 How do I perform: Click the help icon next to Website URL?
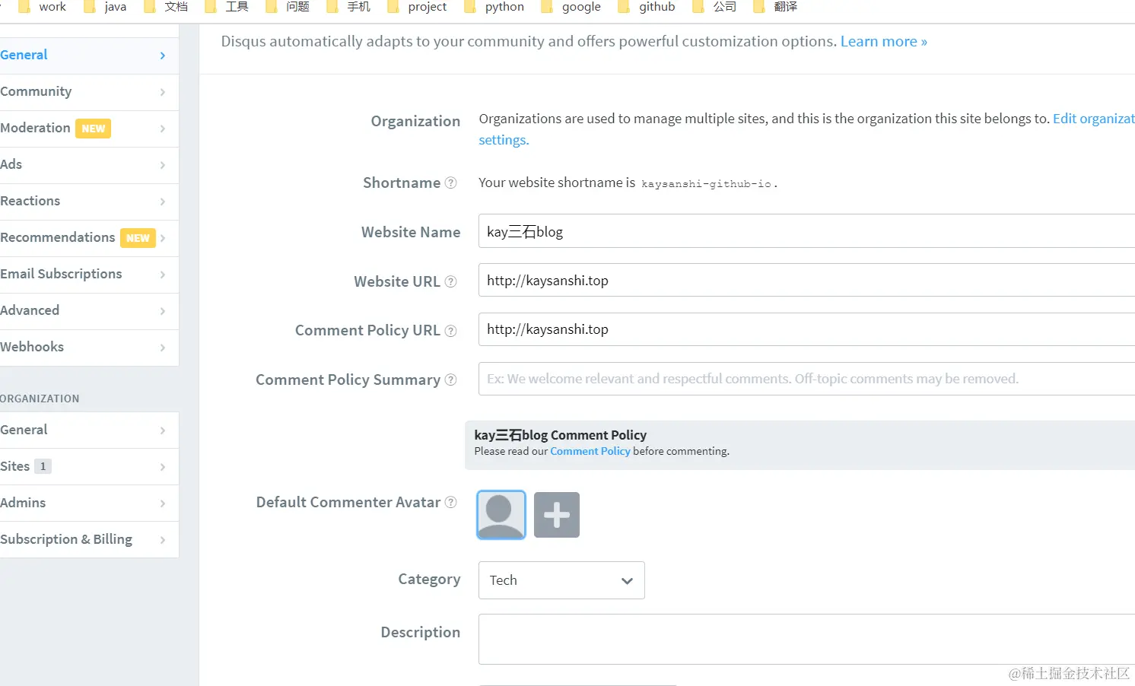coord(450,281)
